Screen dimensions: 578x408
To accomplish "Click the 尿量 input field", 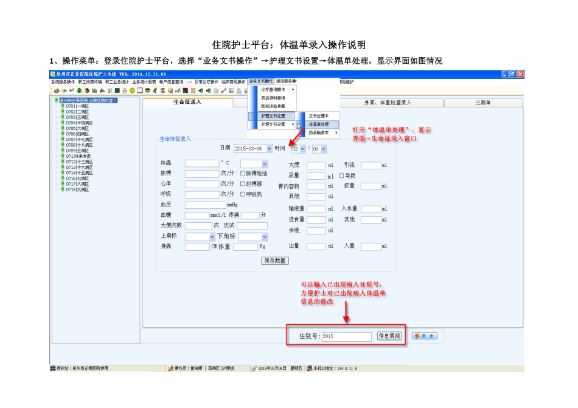I will (x=316, y=176).
